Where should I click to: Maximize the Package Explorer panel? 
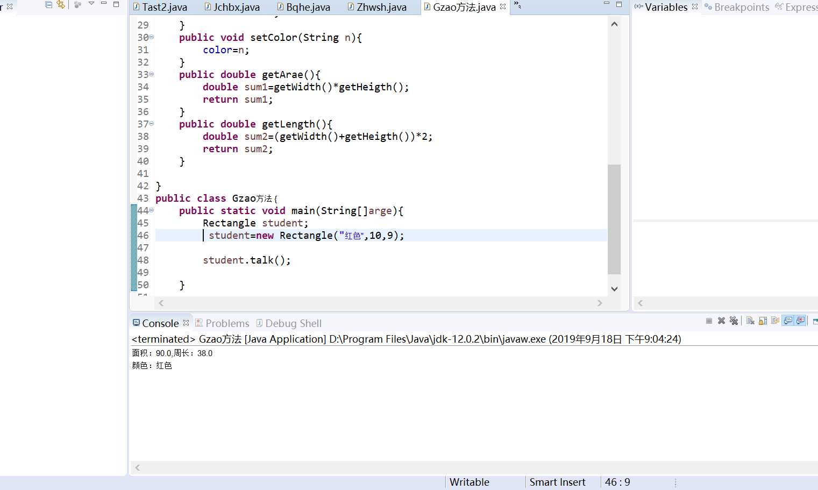(116, 4)
